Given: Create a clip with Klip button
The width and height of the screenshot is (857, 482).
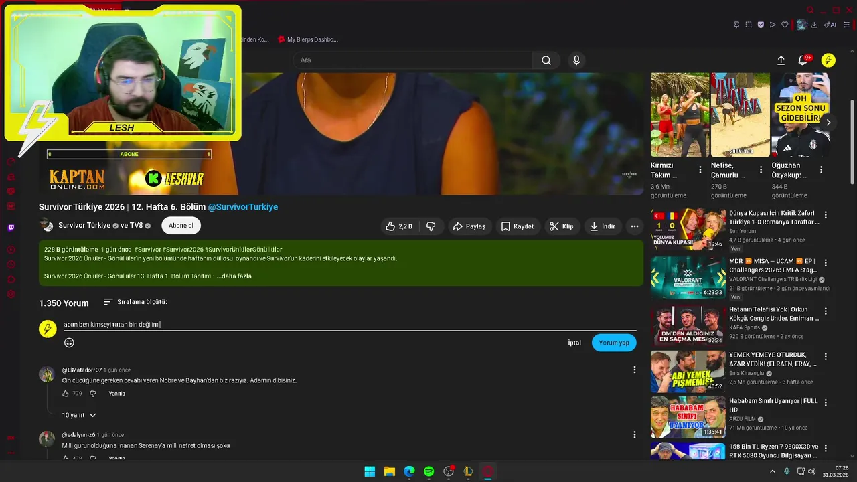Looking at the screenshot, I should click(x=562, y=226).
